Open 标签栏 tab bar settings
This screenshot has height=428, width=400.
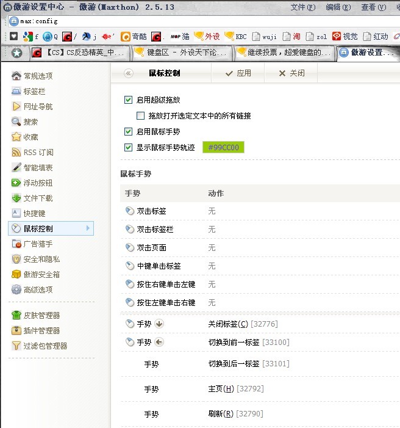pyautogui.click(x=29, y=91)
